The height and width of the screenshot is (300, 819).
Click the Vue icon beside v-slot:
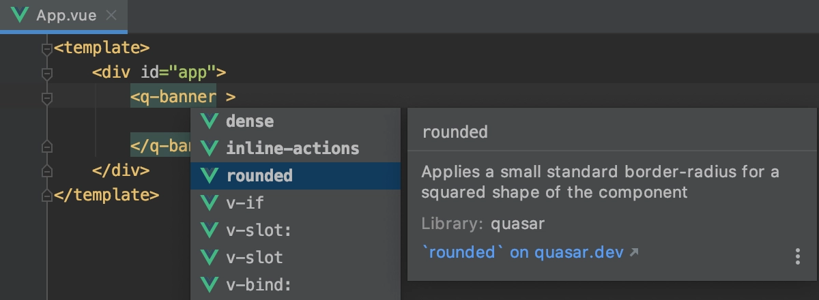[209, 230]
